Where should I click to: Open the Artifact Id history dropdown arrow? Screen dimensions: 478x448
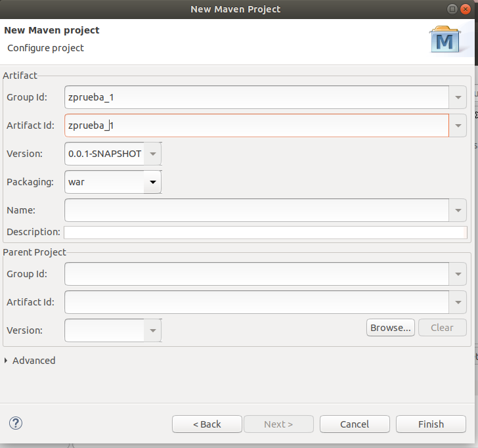[x=458, y=125]
